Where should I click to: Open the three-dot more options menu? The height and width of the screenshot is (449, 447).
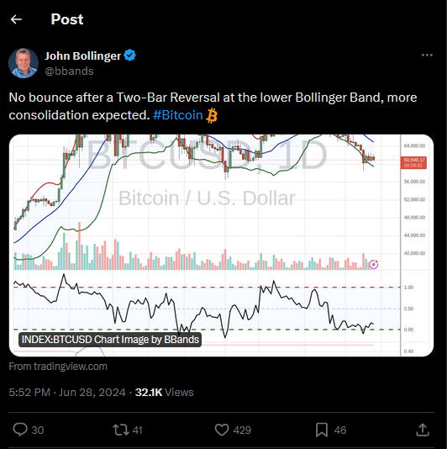[x=427, y=55]
